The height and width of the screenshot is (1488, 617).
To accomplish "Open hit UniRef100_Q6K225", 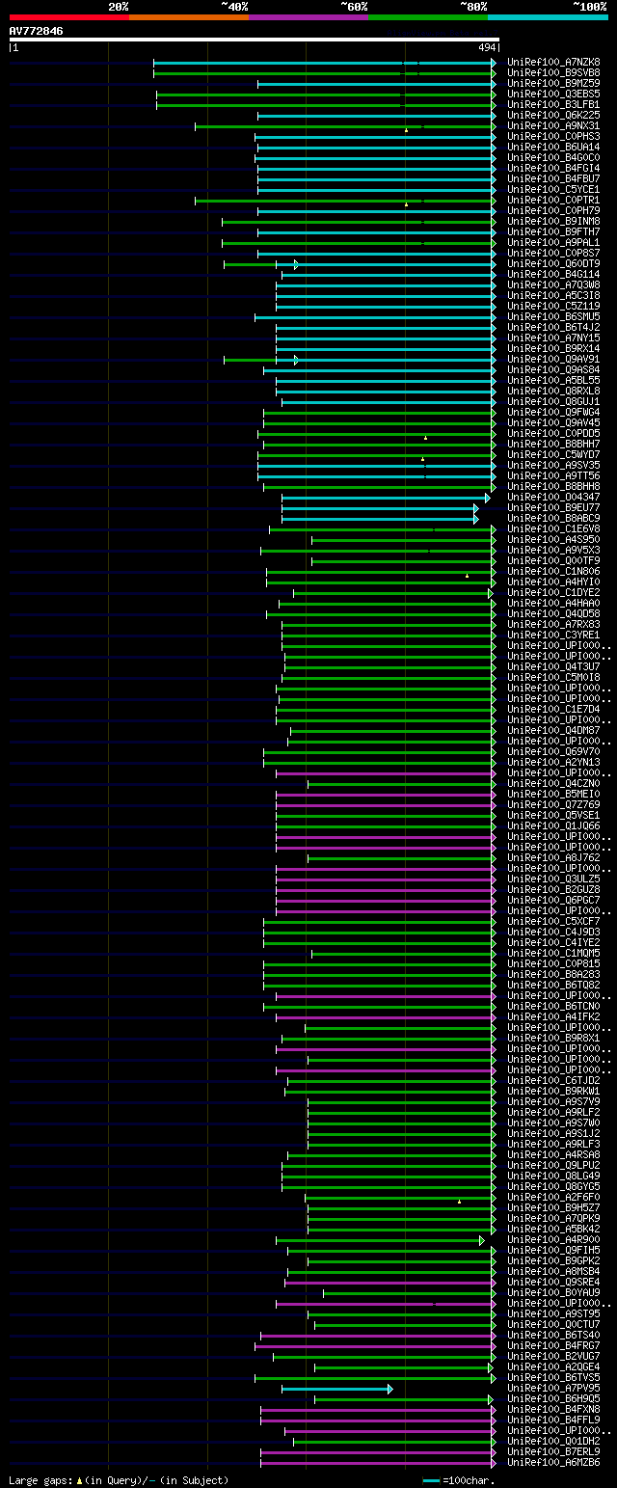I will (x=554, y=115).
